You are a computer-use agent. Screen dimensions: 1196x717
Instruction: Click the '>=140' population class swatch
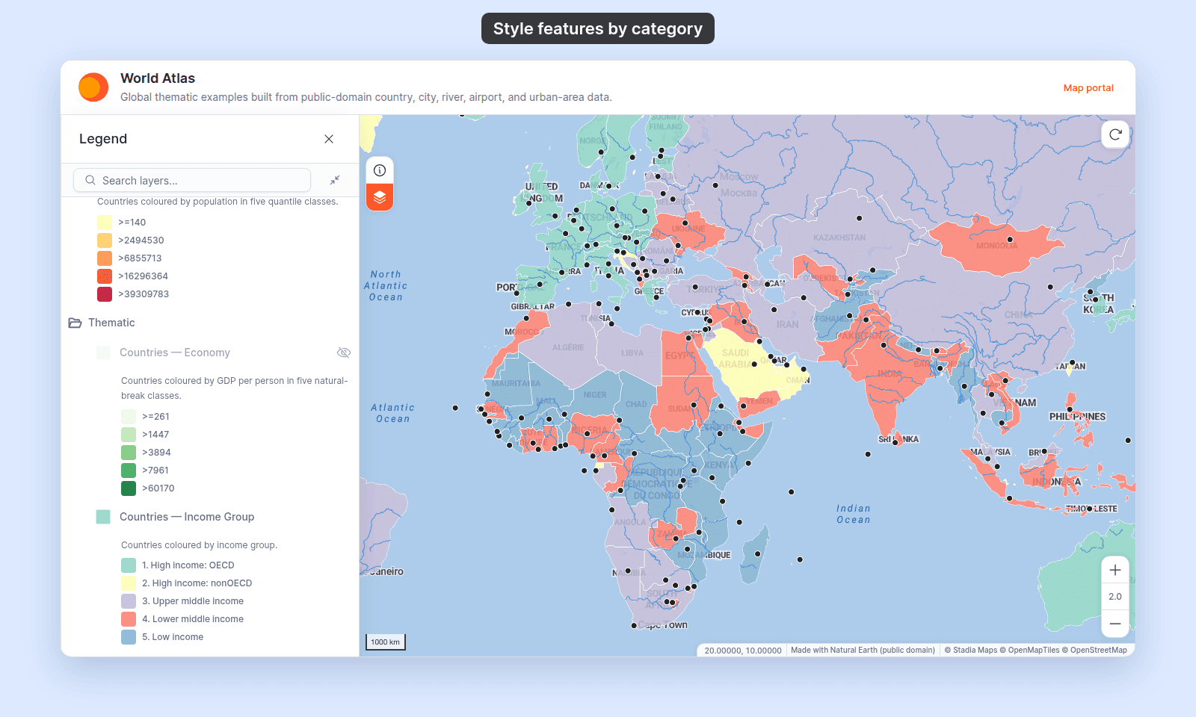click(105, 223)
